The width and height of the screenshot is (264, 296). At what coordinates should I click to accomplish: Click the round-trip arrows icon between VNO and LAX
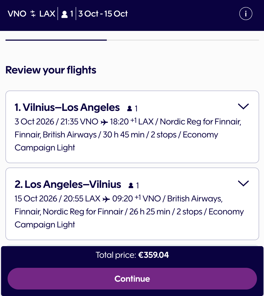click(x=33, y=14)
